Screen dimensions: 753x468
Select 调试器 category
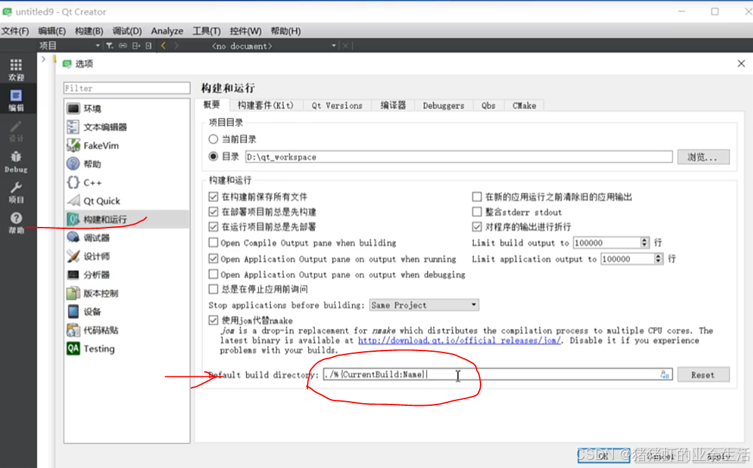pos(127,238)
